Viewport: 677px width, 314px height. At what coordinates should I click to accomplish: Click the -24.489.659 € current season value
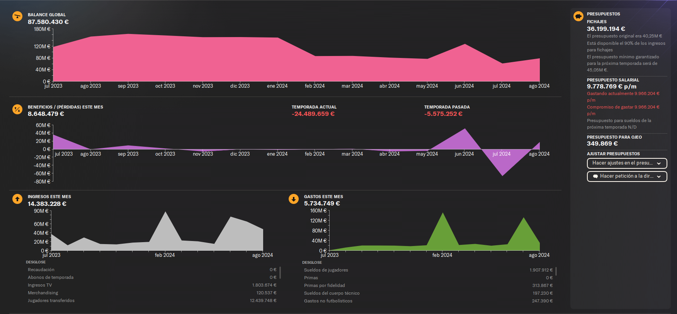coord(313,114)
